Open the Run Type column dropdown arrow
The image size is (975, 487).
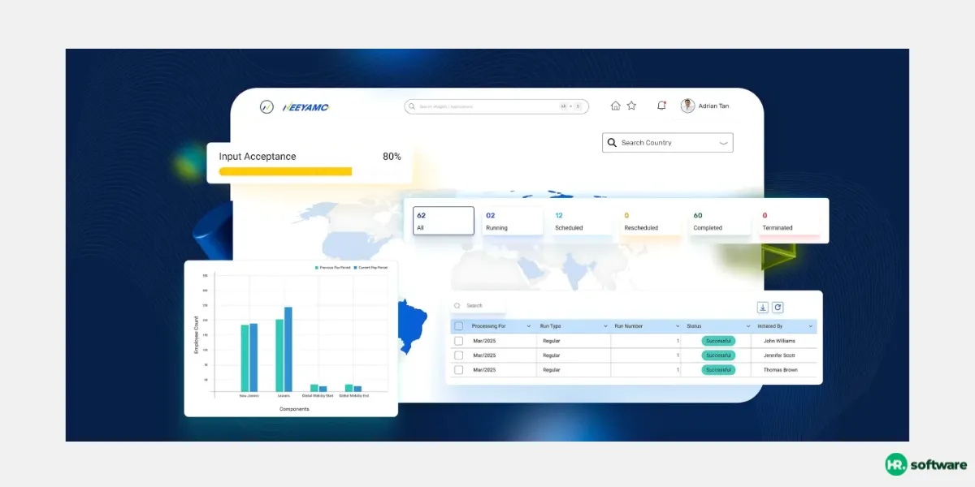tap(605, 326)
